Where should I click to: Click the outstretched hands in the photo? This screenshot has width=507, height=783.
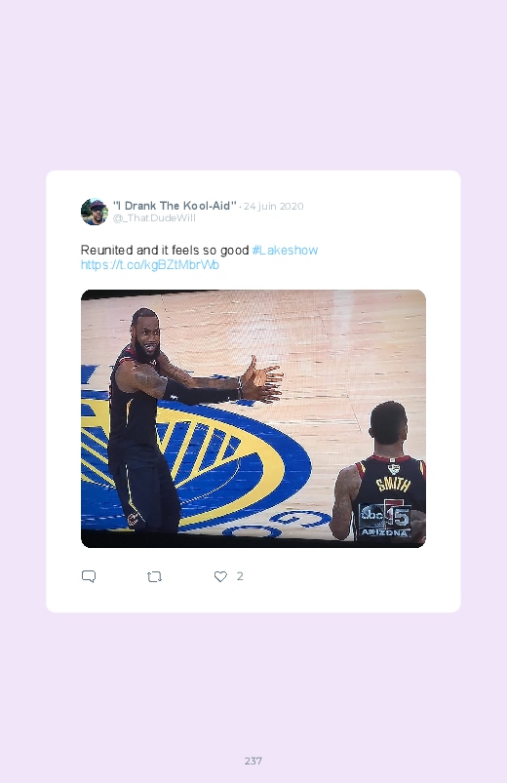coord(262,380)
